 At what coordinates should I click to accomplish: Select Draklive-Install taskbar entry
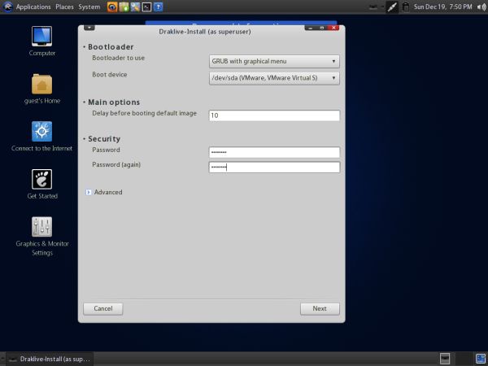pos(50,359)
